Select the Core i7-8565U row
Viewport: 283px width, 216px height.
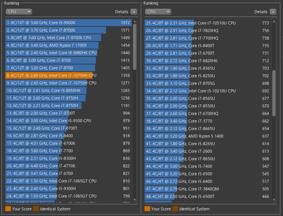click(x=208, y=98)
